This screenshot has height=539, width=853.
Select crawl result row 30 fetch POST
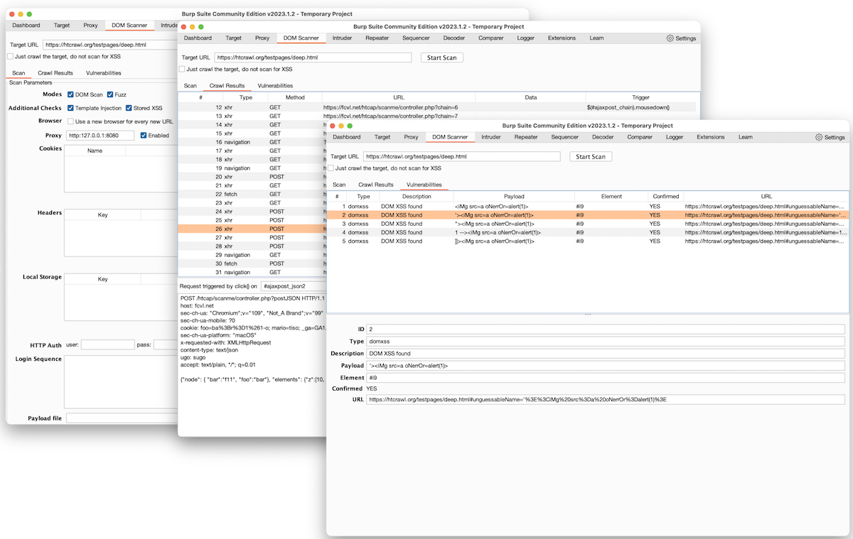[x=252, y=263]
